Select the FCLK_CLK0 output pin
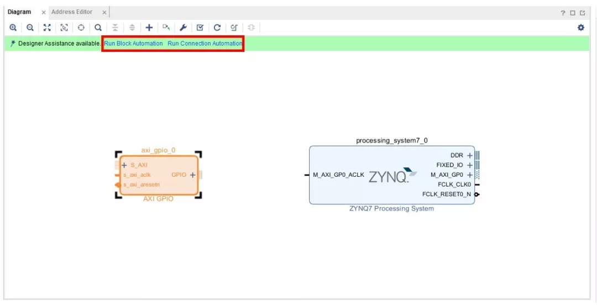Screen dimensions: 597x305 click(454, 185)
